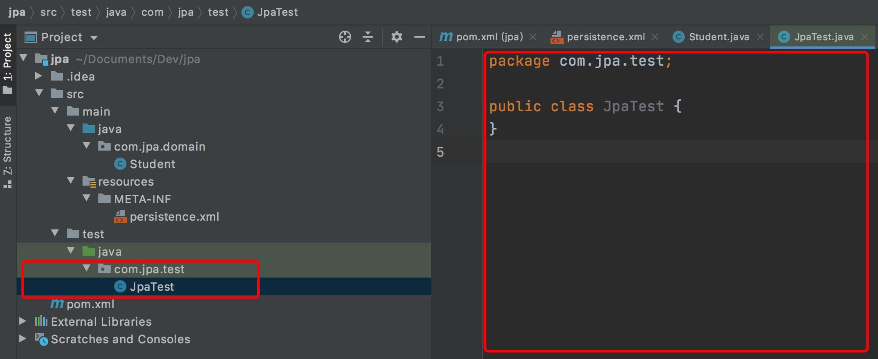
Task: Click the collapse all icon in Project panel
Action: point(368,37)
